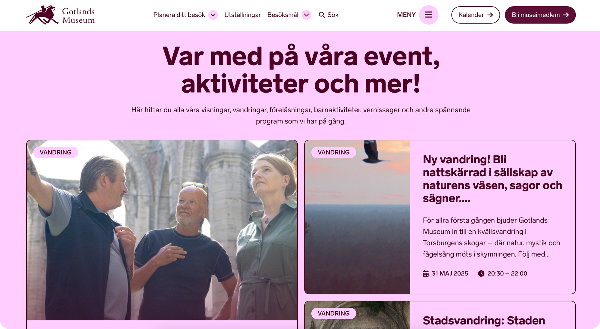Open the Ny vandring nattskärrad event title
This screenshot has height=329, width=600.
click(x=492, y=179)
